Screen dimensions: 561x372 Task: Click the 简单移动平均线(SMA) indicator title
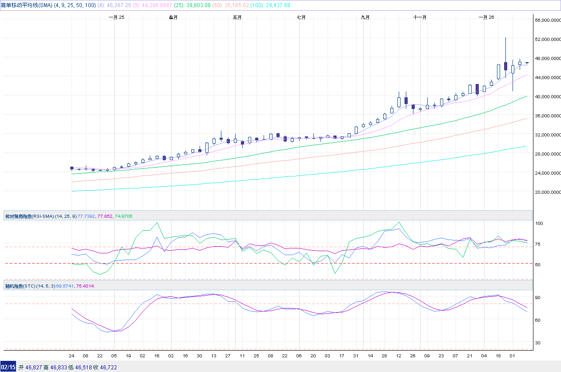point(27,5)
